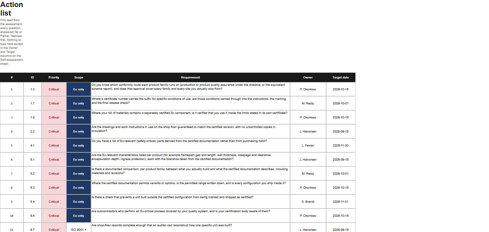Click the Scope column header
The image size is (489, 232).
(79, 78)
